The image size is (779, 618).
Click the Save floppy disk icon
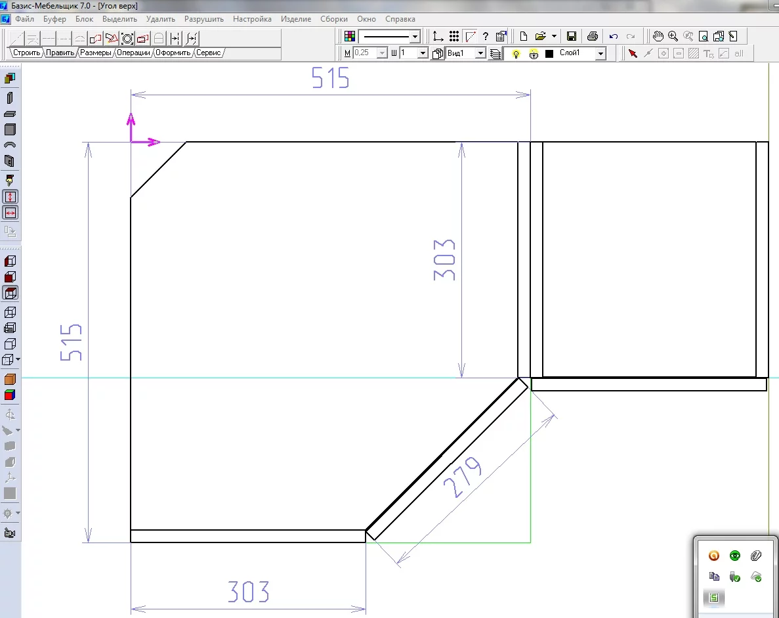click(571, 36)
